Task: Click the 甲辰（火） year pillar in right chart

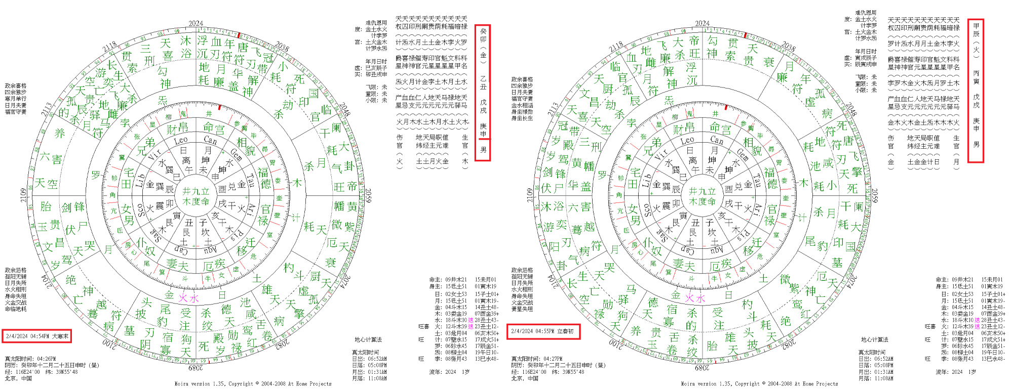Action: pos(976,41)
